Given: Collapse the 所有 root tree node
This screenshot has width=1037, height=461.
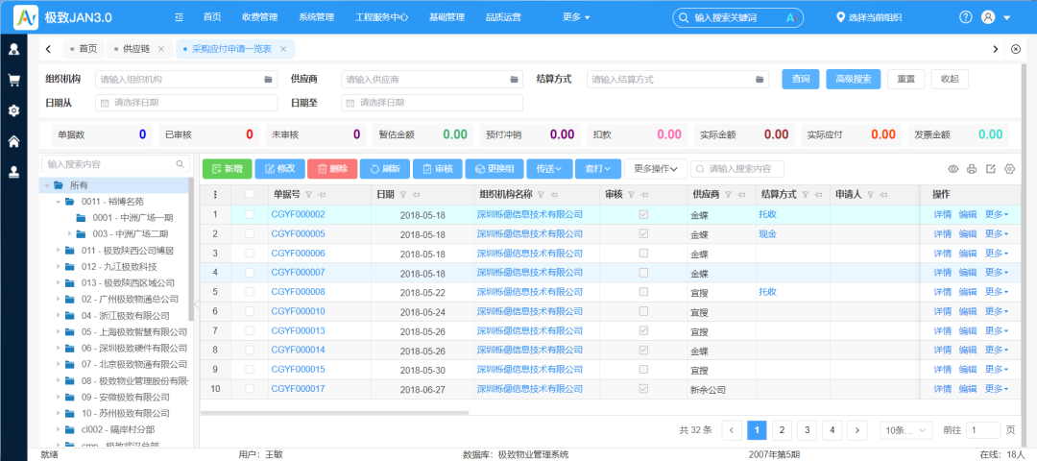Looking at the screenshot, I should coord(46,185).
